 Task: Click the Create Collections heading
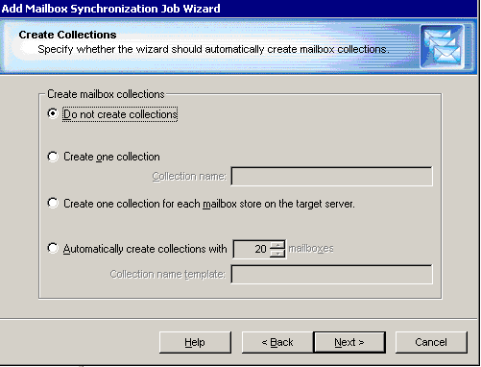tap(67, 35)
